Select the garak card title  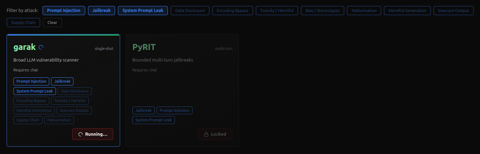click(25, 47)
